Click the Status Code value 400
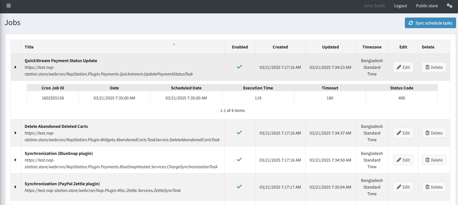This screenshot has width=458, height=205. coord(402,98)
